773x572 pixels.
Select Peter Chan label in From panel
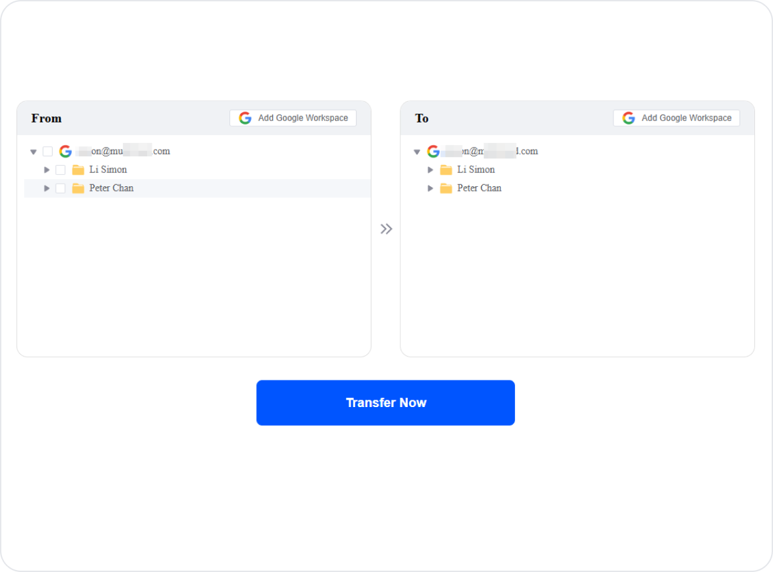pyautogui.click(x=111, y=188)
